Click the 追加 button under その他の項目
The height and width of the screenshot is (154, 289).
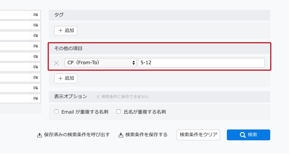tap(66, 78)
